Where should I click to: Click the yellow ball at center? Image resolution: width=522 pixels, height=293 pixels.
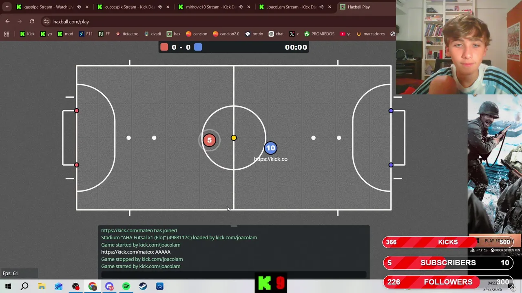click(x=234, y=138)
